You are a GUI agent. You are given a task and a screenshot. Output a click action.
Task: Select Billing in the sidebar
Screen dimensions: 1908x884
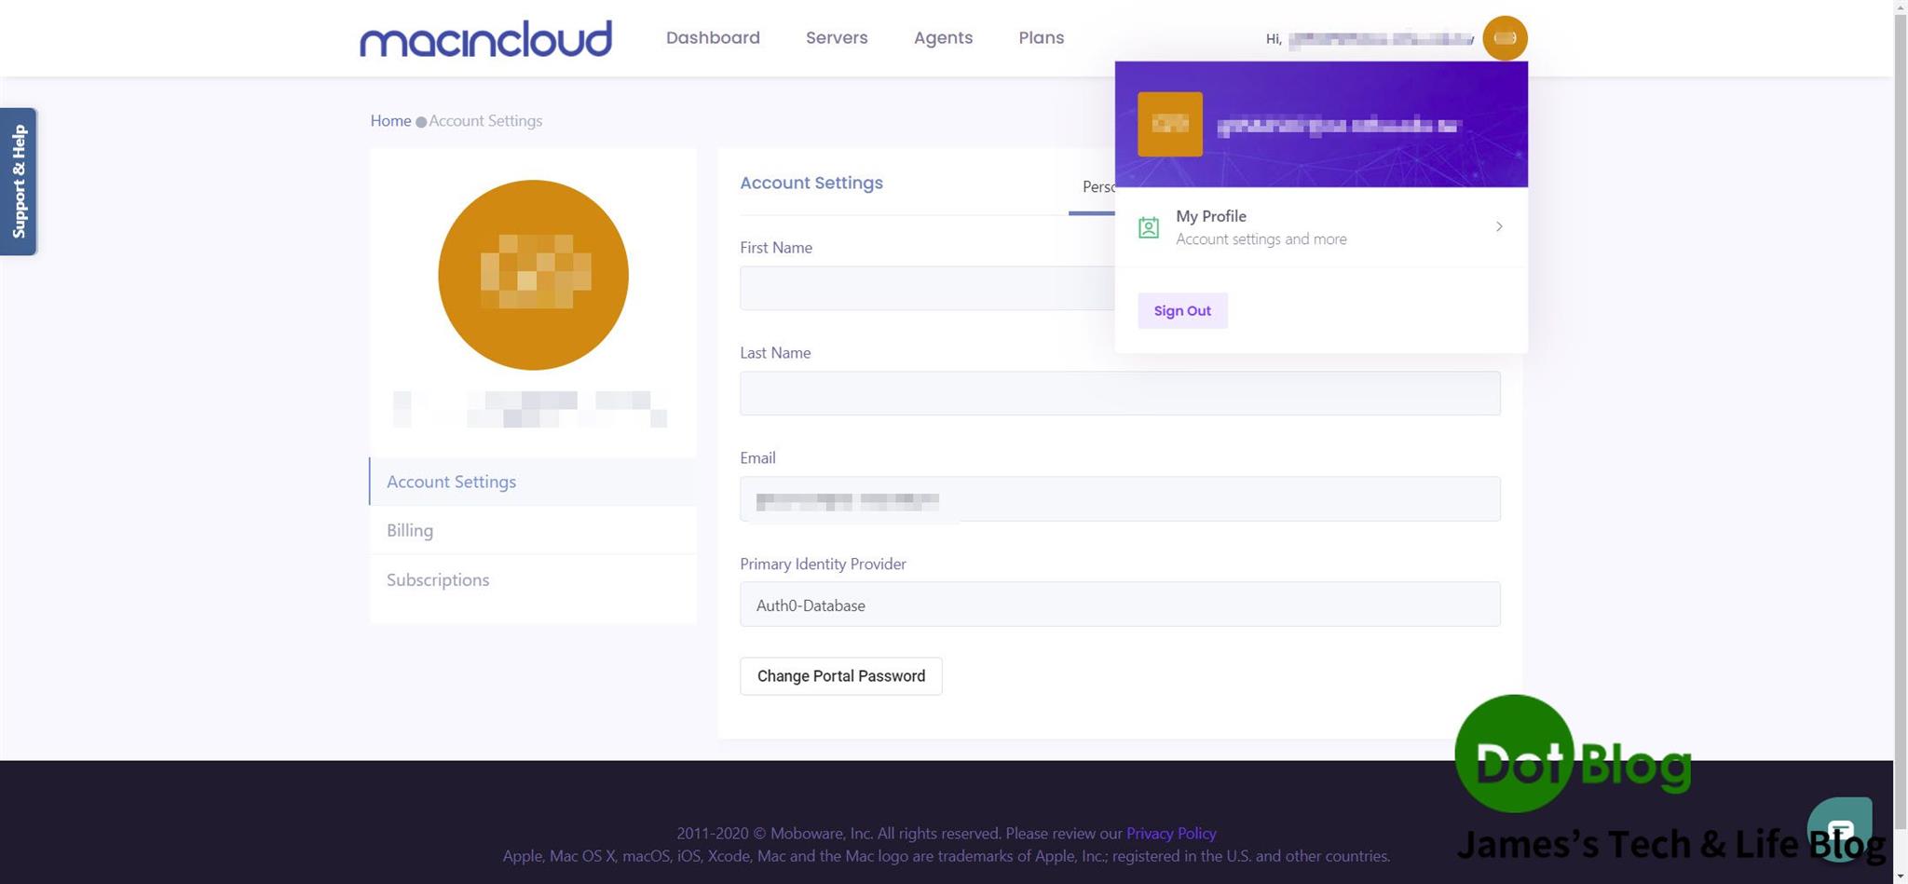click(409, 530)
